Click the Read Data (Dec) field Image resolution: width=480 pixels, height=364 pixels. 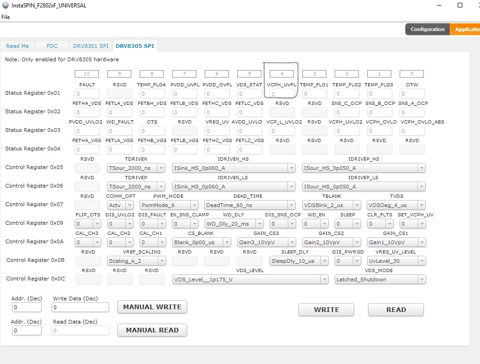(80, 330)
